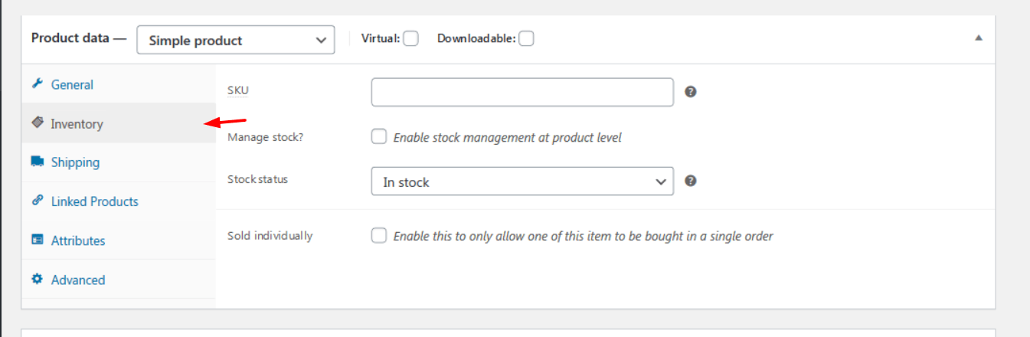Screen dimensions: 1030x337
Task: Check the Sold individually option
Action: tap(378, 236)
